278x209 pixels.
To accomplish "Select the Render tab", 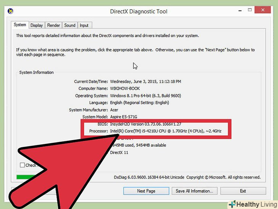I will pyautogui.click(x=53, y=26).
